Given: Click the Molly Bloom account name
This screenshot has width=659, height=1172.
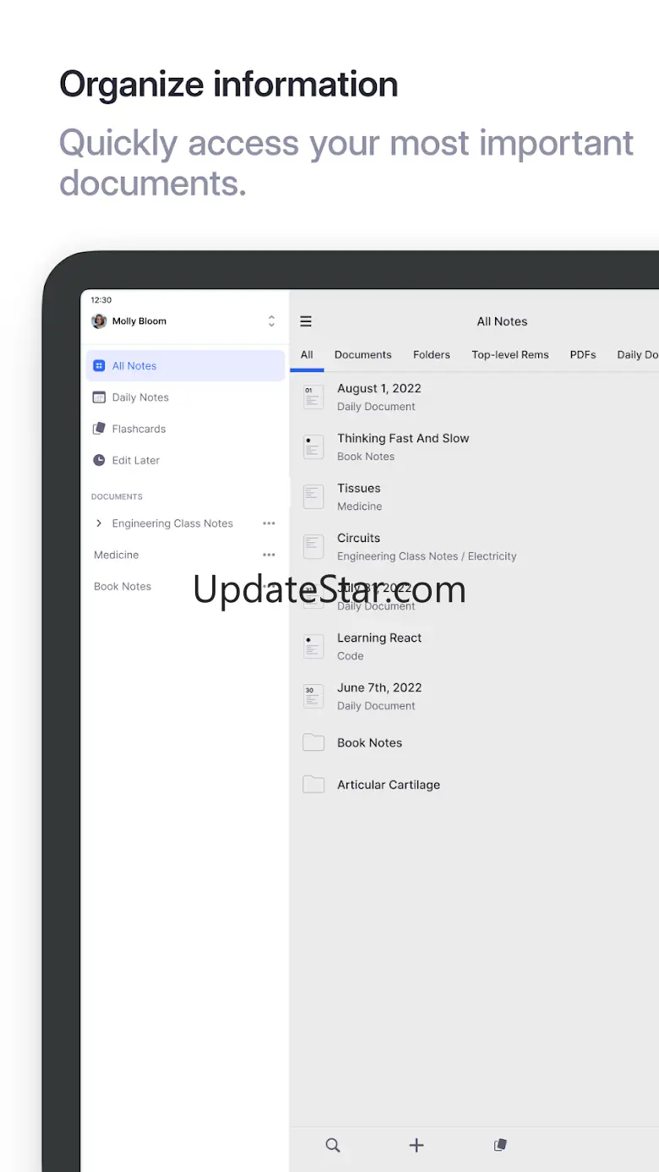Looking at the screenshot, I should click(x=139, y=321).
